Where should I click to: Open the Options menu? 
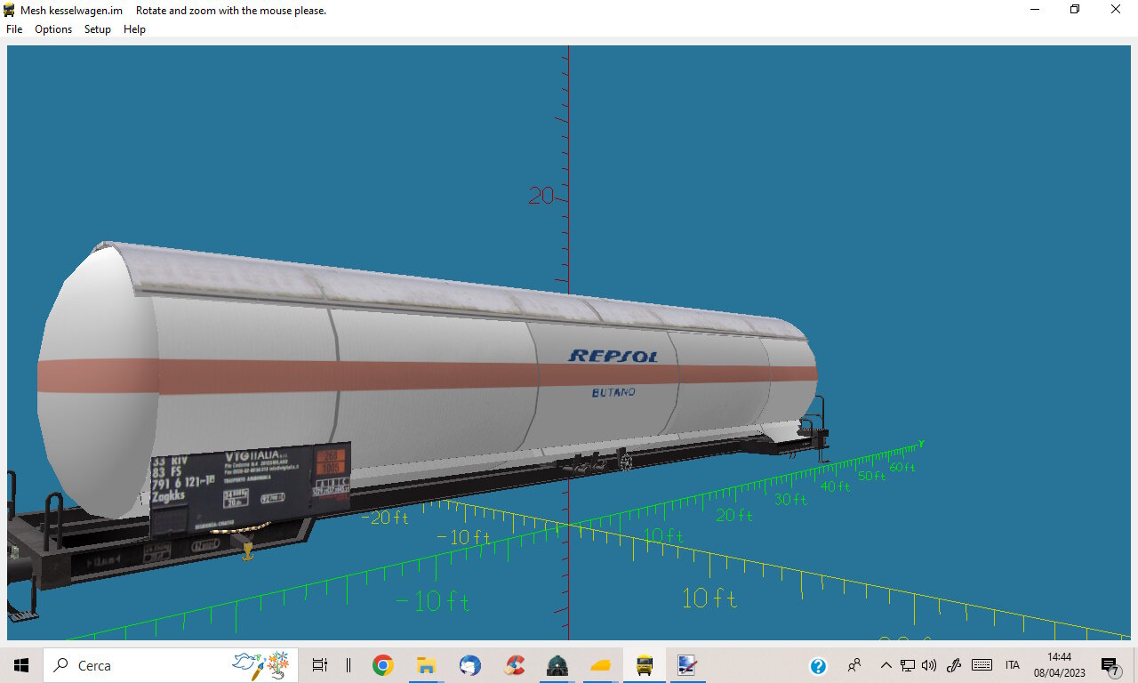(x=53, y=29)
